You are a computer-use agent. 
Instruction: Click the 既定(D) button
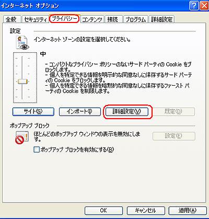tap(173, 111)
